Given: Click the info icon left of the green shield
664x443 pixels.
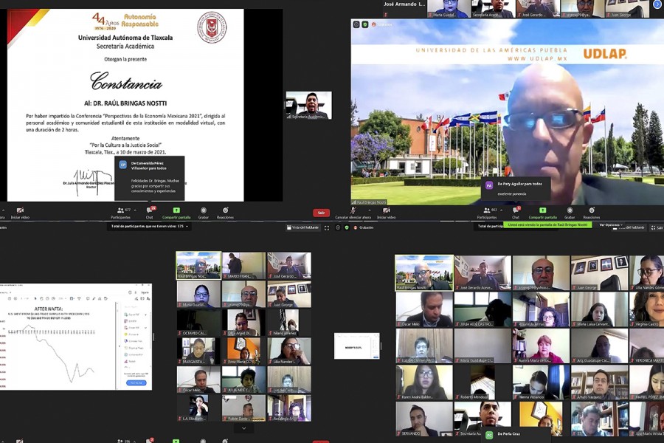Looking at the screenshot, I should click(338, 227).
